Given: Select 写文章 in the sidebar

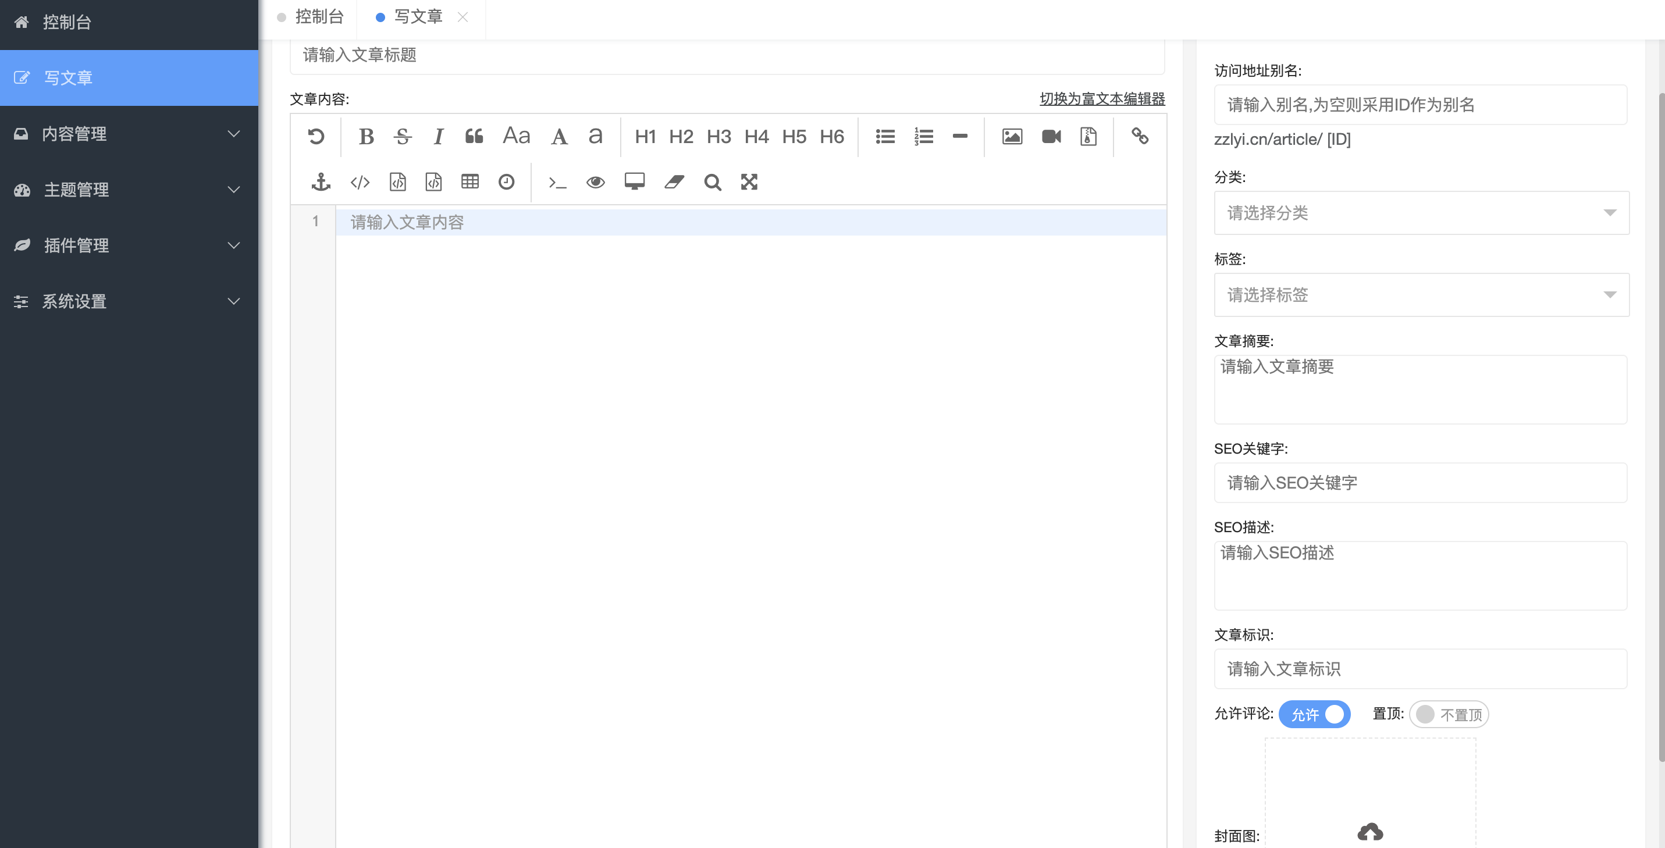Looking at the screenshot, I should (x=129, y=77).
